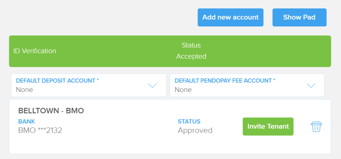
Task: Expand the chevron arrow of Pendopay Fee Account
Action: tap(311, 86)
